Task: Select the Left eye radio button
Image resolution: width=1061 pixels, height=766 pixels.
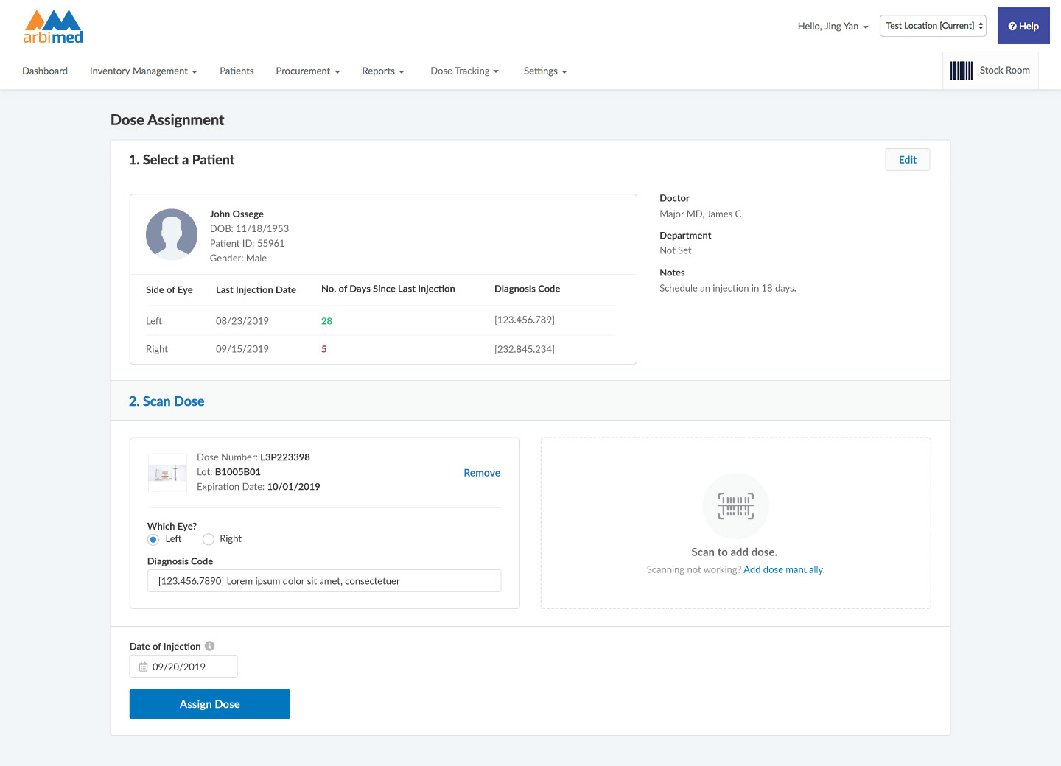Action: coord(153,539)
